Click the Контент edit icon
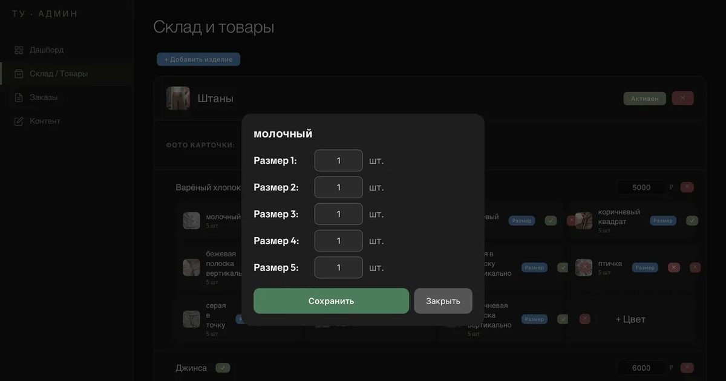726x381 pixels. coord(19,121)
